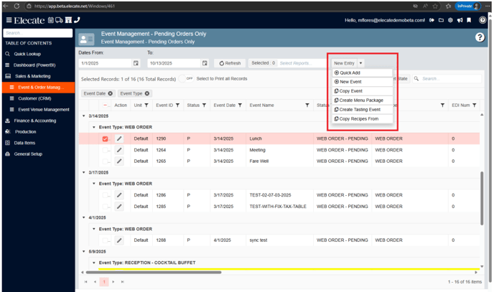Screen dimensions: 494x292
Task: Check the checkbox for event 1288
Action: pos(106,240)
